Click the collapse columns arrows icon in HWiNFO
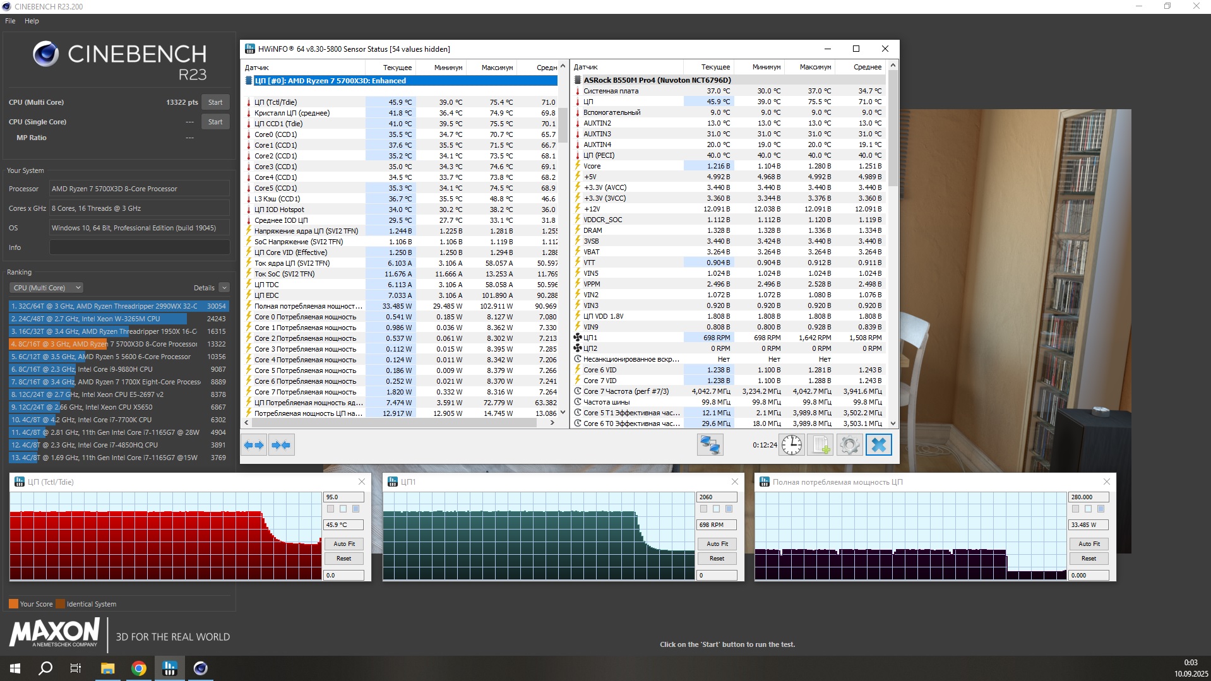The width and height of the screenshot is (1211, 681). coord(281,445)
